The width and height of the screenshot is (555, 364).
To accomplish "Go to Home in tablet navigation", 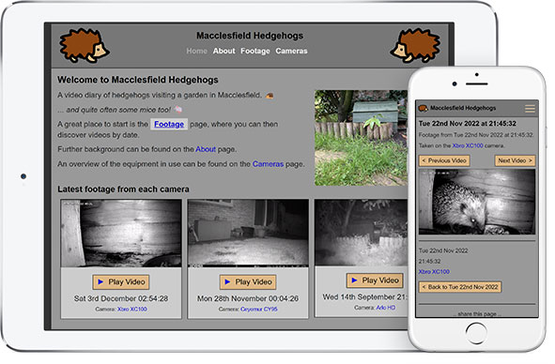I will tap(197, 51).
